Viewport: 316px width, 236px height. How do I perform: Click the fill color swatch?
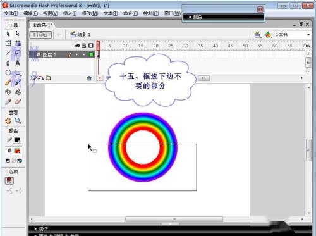coord(17,151)
